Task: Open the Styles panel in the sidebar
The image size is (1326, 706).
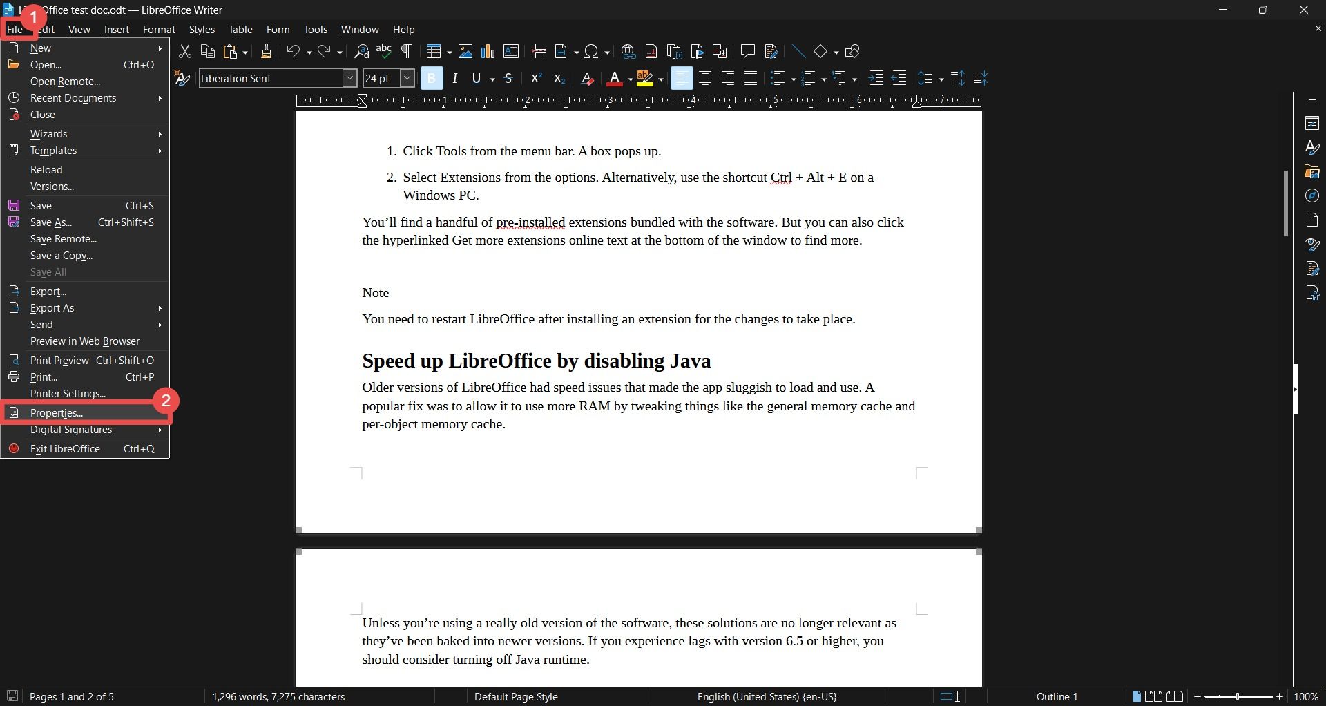Action: [x=1314, y=147]
